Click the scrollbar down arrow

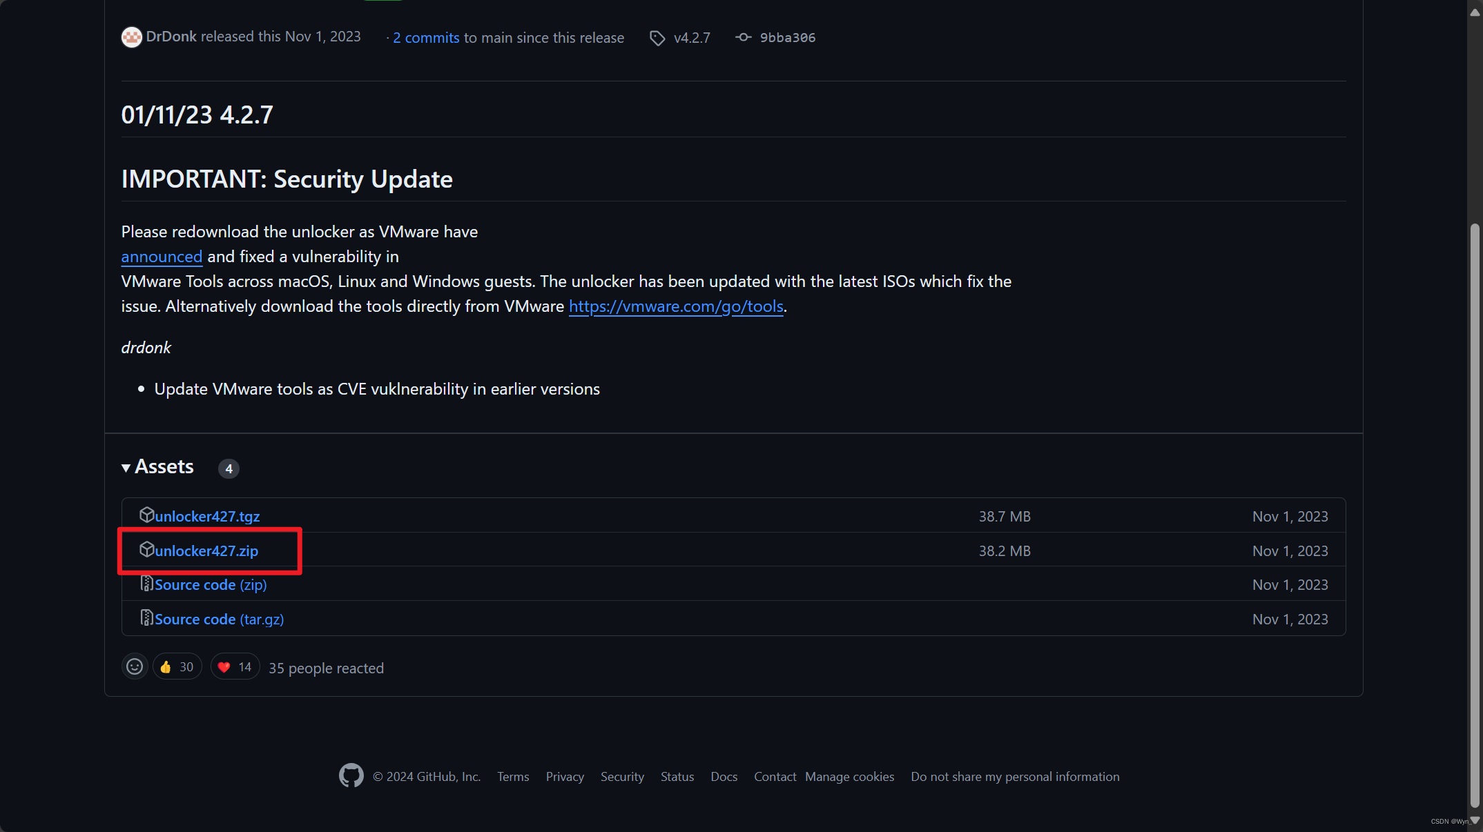coord(1475,821)
